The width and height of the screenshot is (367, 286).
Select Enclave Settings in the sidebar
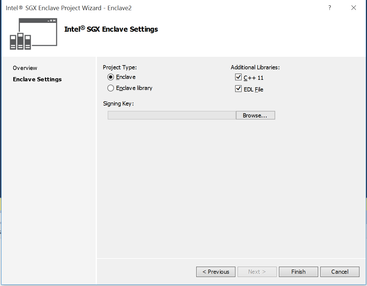click(x=37, y=79)
